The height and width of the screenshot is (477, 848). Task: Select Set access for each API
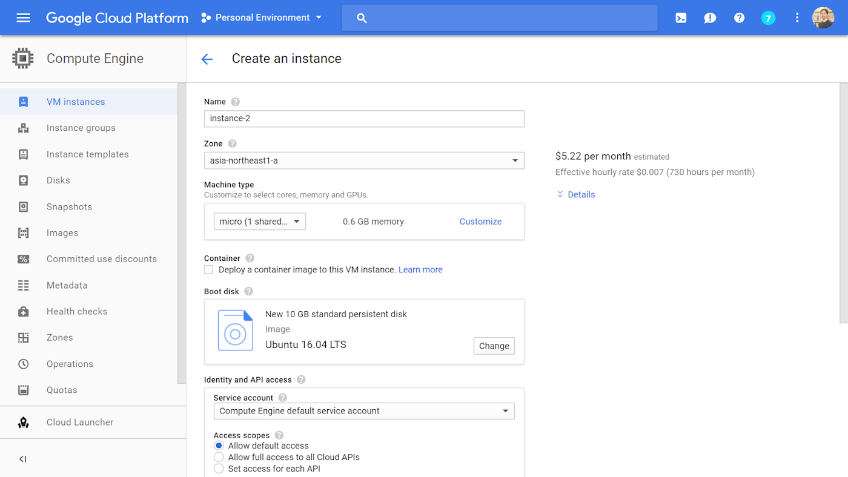(219, 469)
